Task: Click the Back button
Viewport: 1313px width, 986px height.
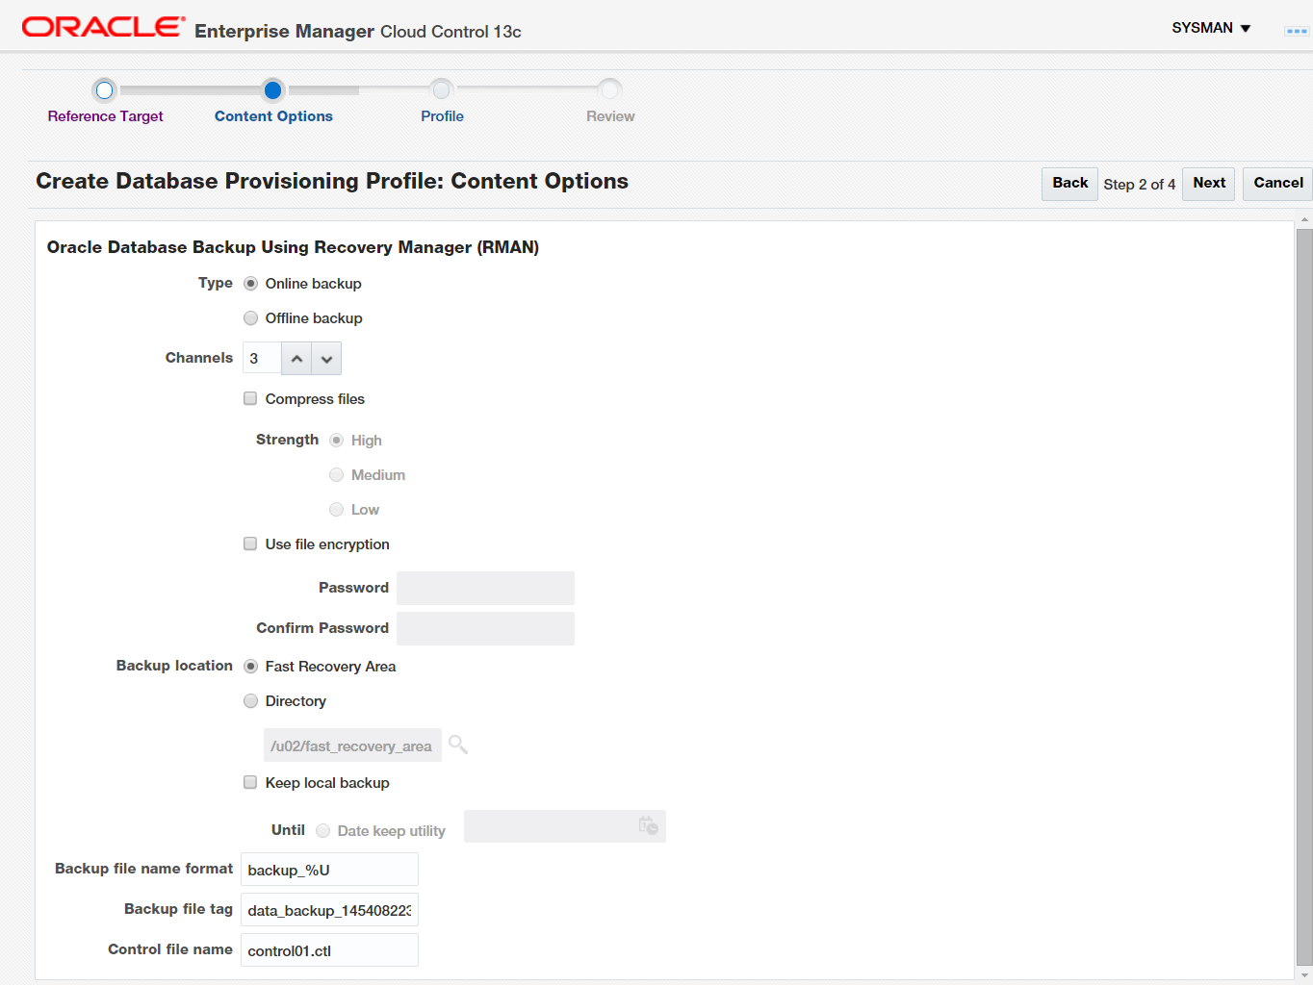Action: pos(1069,183)
